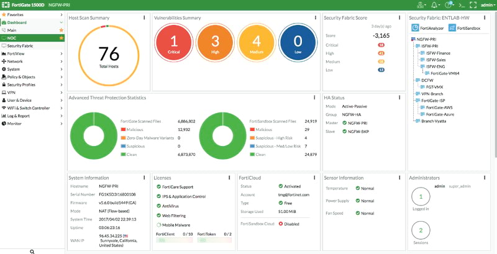
Task: Select NGFW-PRI root in fabric tree
Action: click(x=423, y=40)
